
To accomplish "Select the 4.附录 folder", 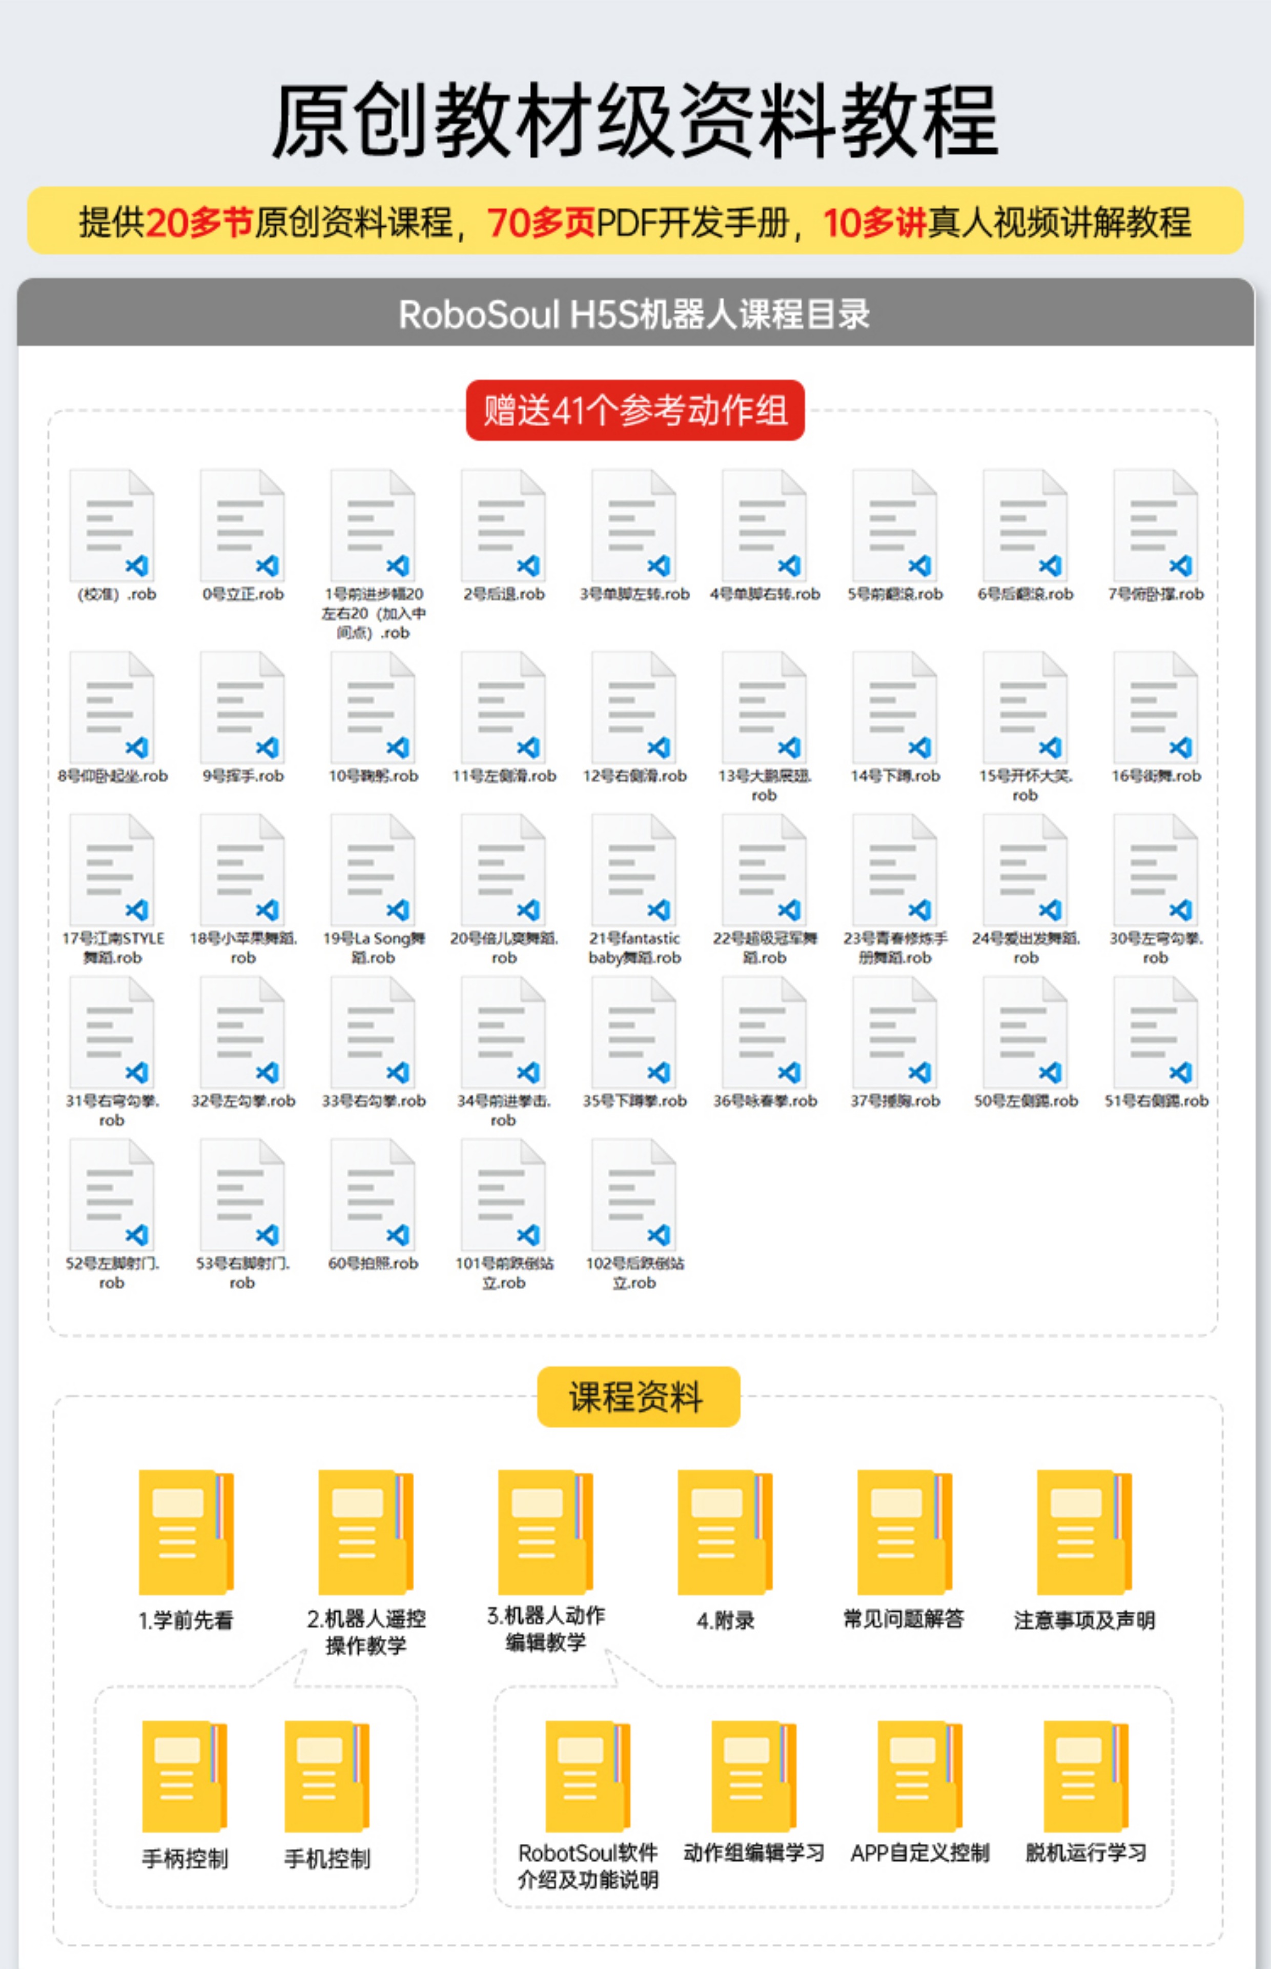I will [x=725, y=1532].
